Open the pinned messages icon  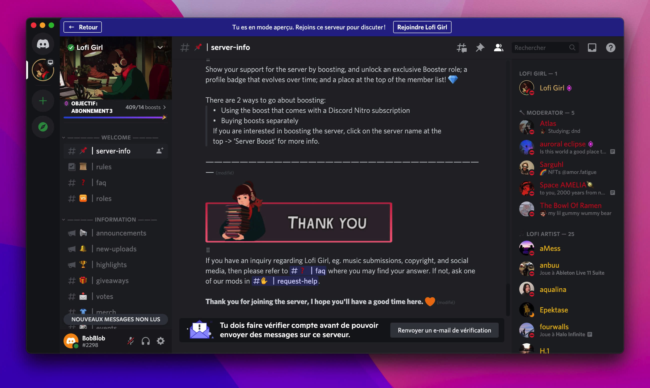pyautogui.click(x=480, y=47)
